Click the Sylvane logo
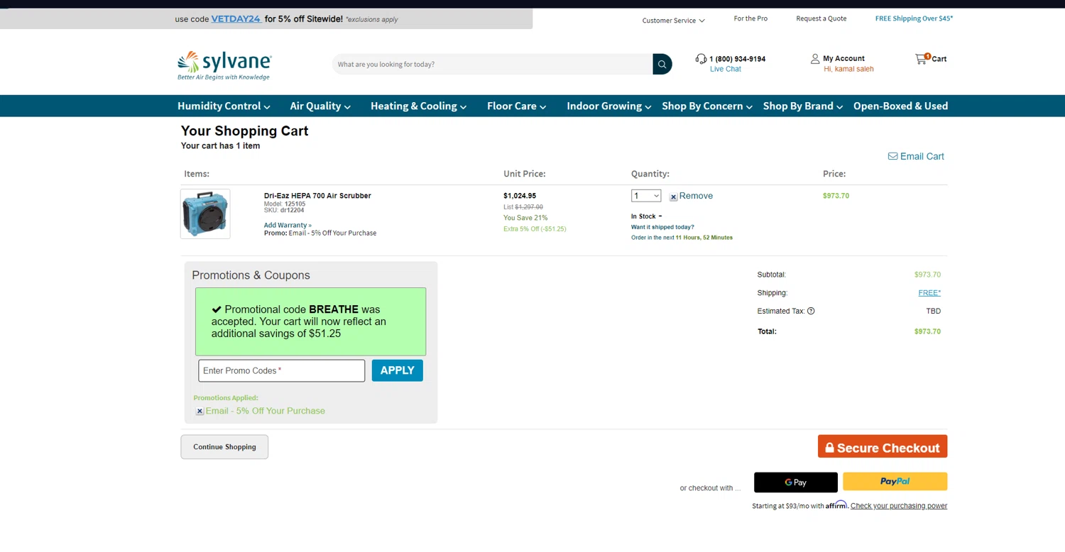1065x552 pixels. 224,65
